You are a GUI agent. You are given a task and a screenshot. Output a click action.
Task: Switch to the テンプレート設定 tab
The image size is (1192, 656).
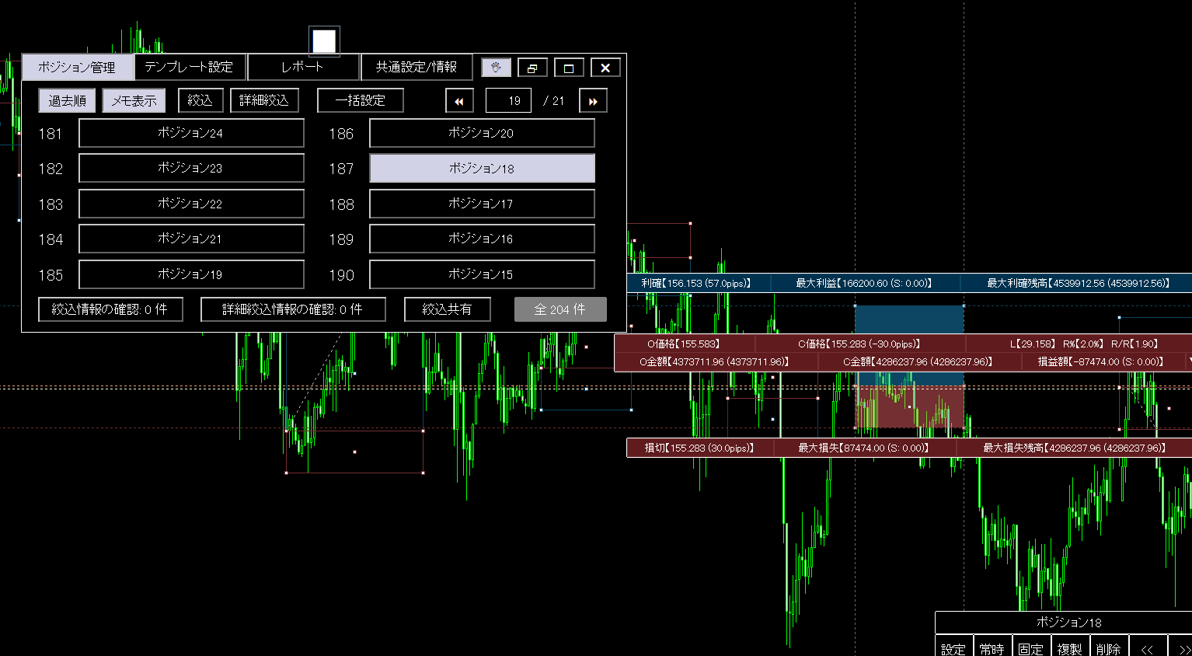[189, 67]
